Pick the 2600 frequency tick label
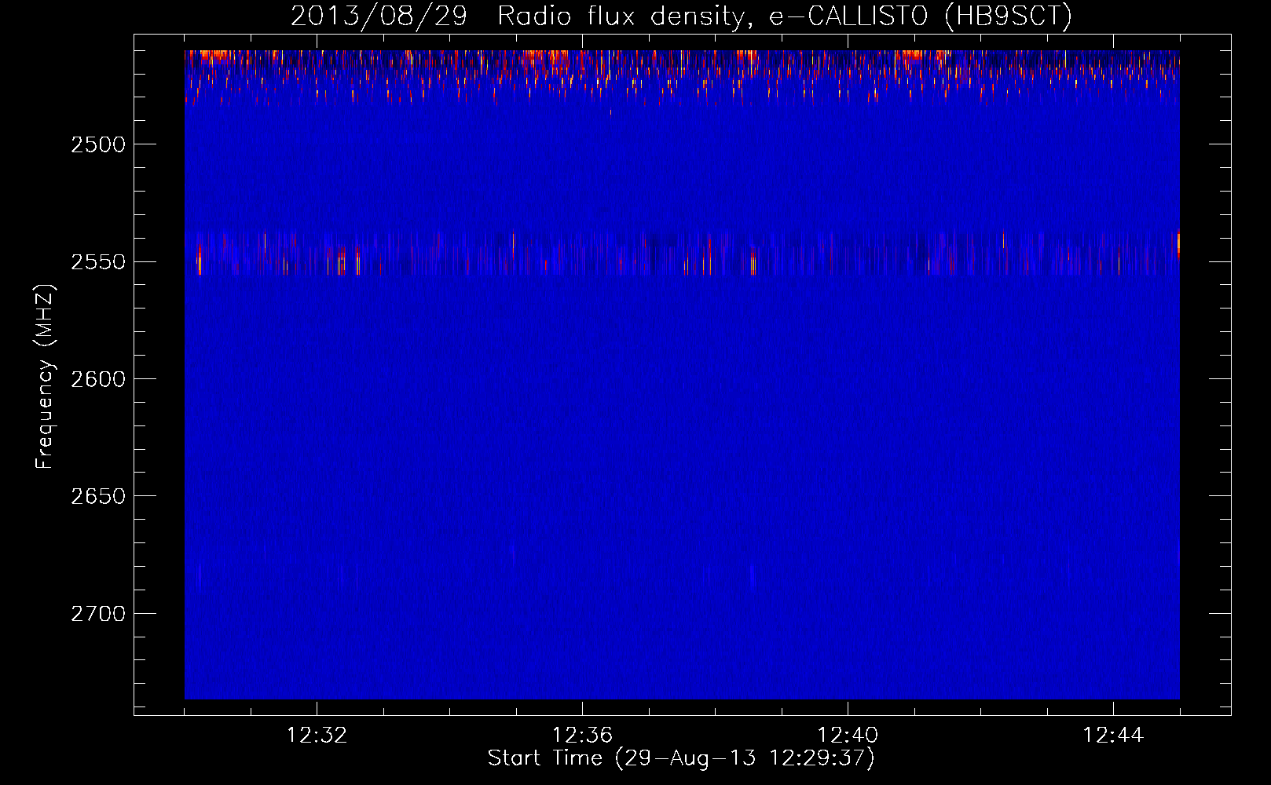 coord(98,379)
